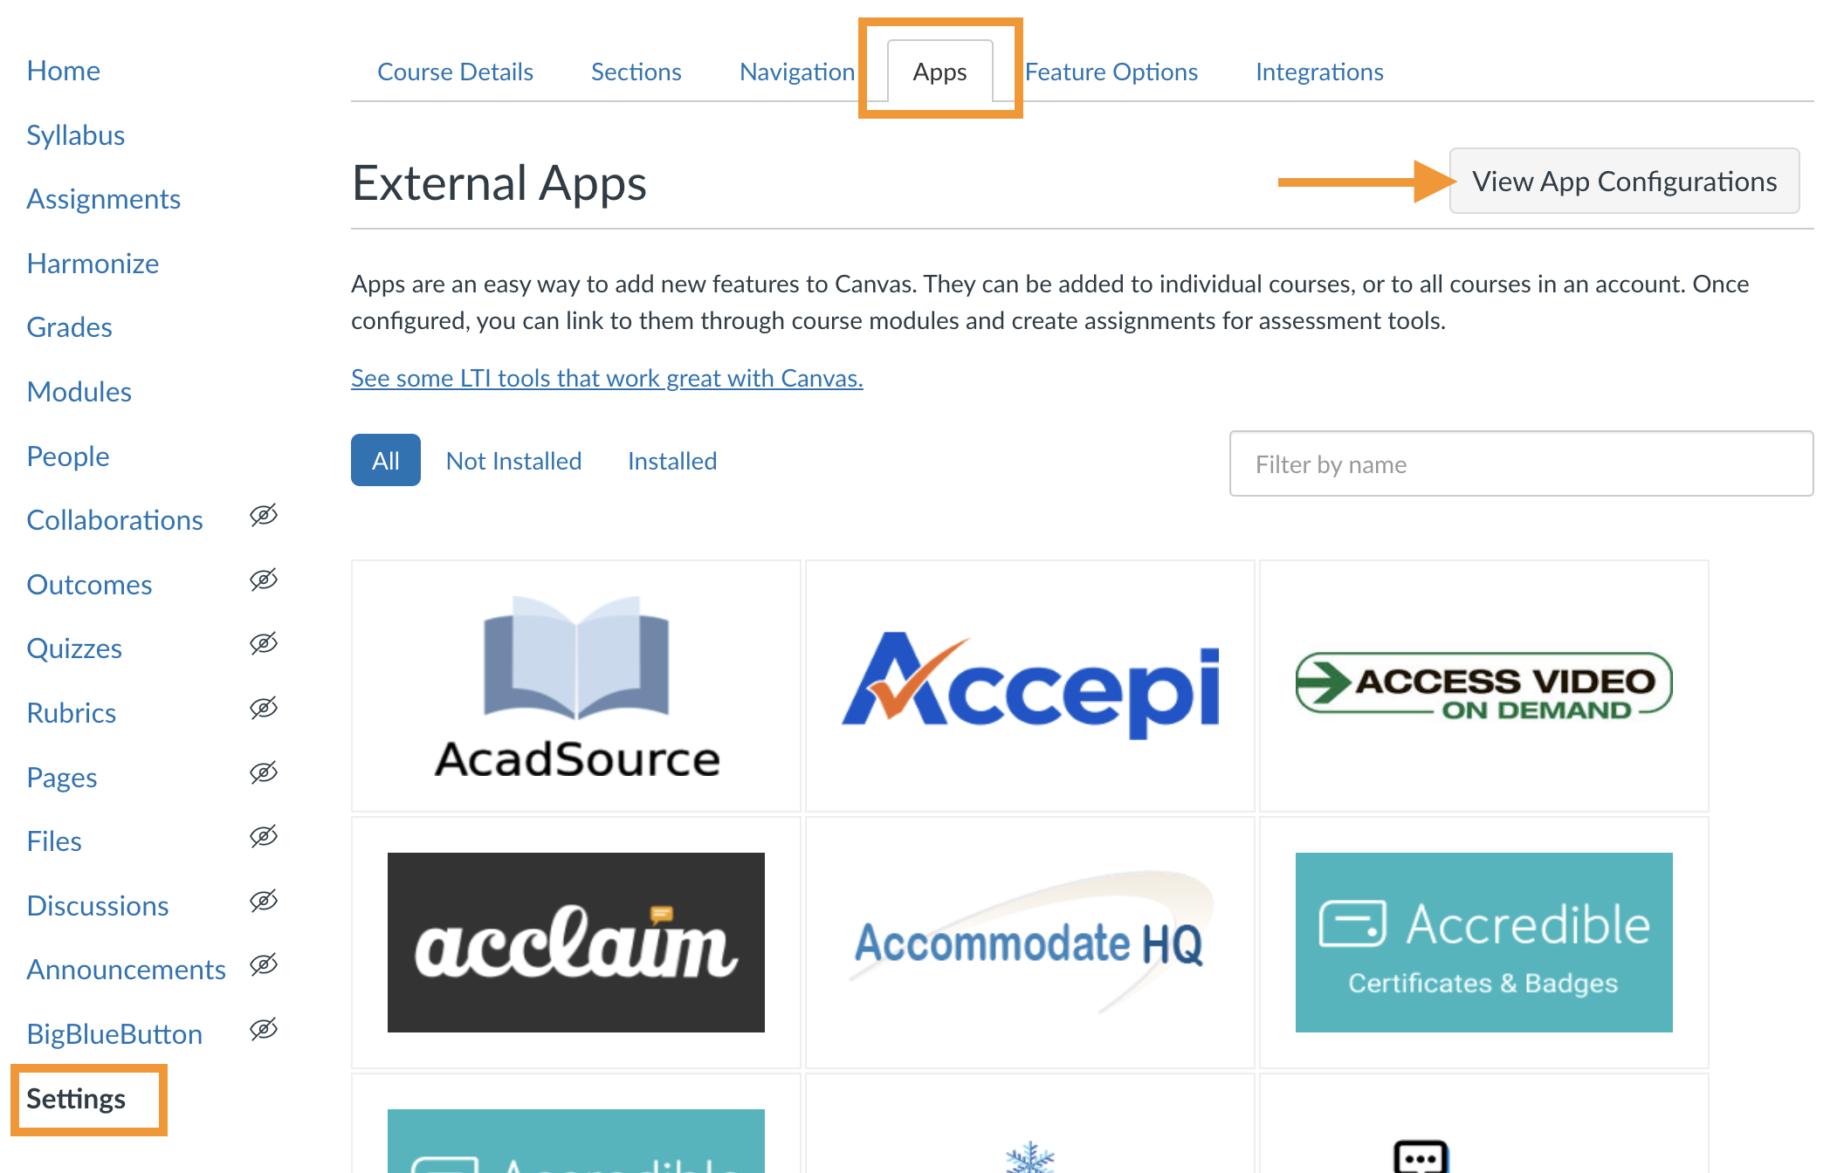Select the Feature Options tab

point(1111,72)
